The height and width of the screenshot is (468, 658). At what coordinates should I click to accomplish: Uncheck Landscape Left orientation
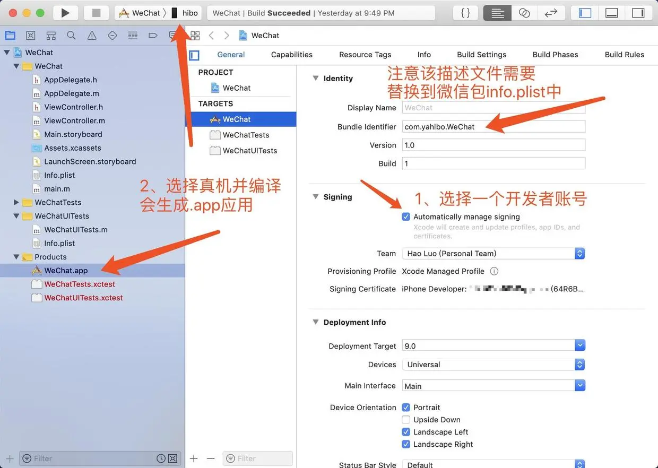[x=406, y=432]
